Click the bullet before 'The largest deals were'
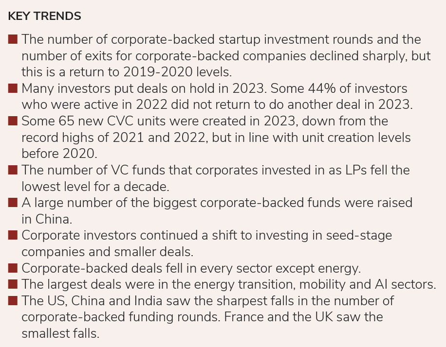Screen dimensions: 446x347 [13, 284]
